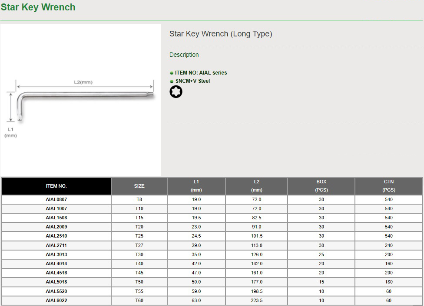Viewport: 424px width, 306px height.
Task: Select item AIAL6022 in the table
Action: (x=56, y=300)
